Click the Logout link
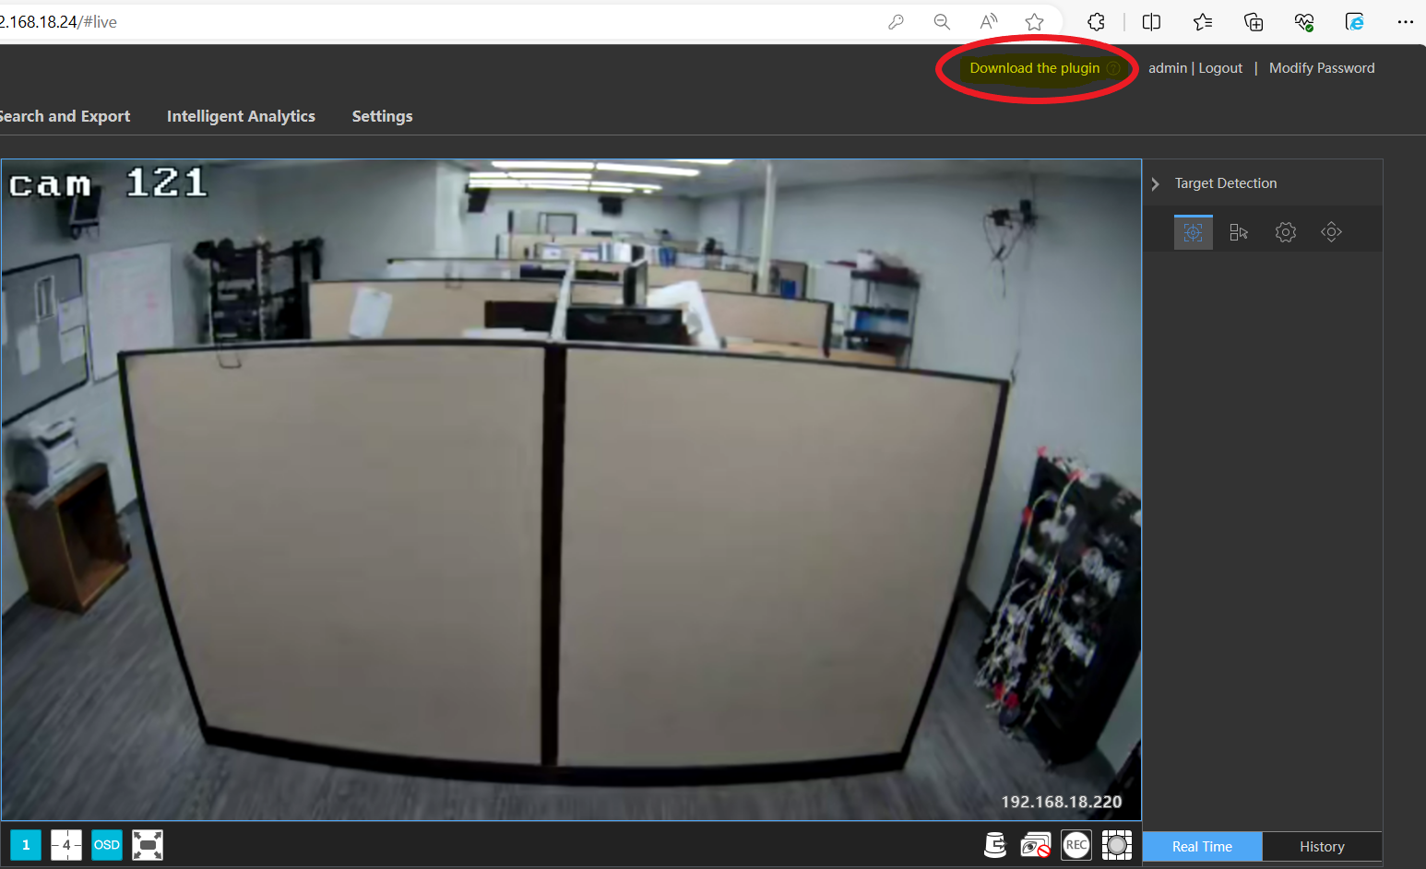This screenshot has width=1426, height=869. pyautogui.click(x=1220, y=67)
